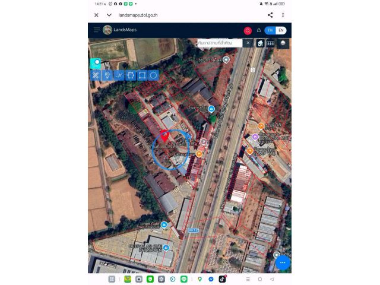Close the browser tab with X
The width and height of the screenshot is (380, 285).
[96, 15]
